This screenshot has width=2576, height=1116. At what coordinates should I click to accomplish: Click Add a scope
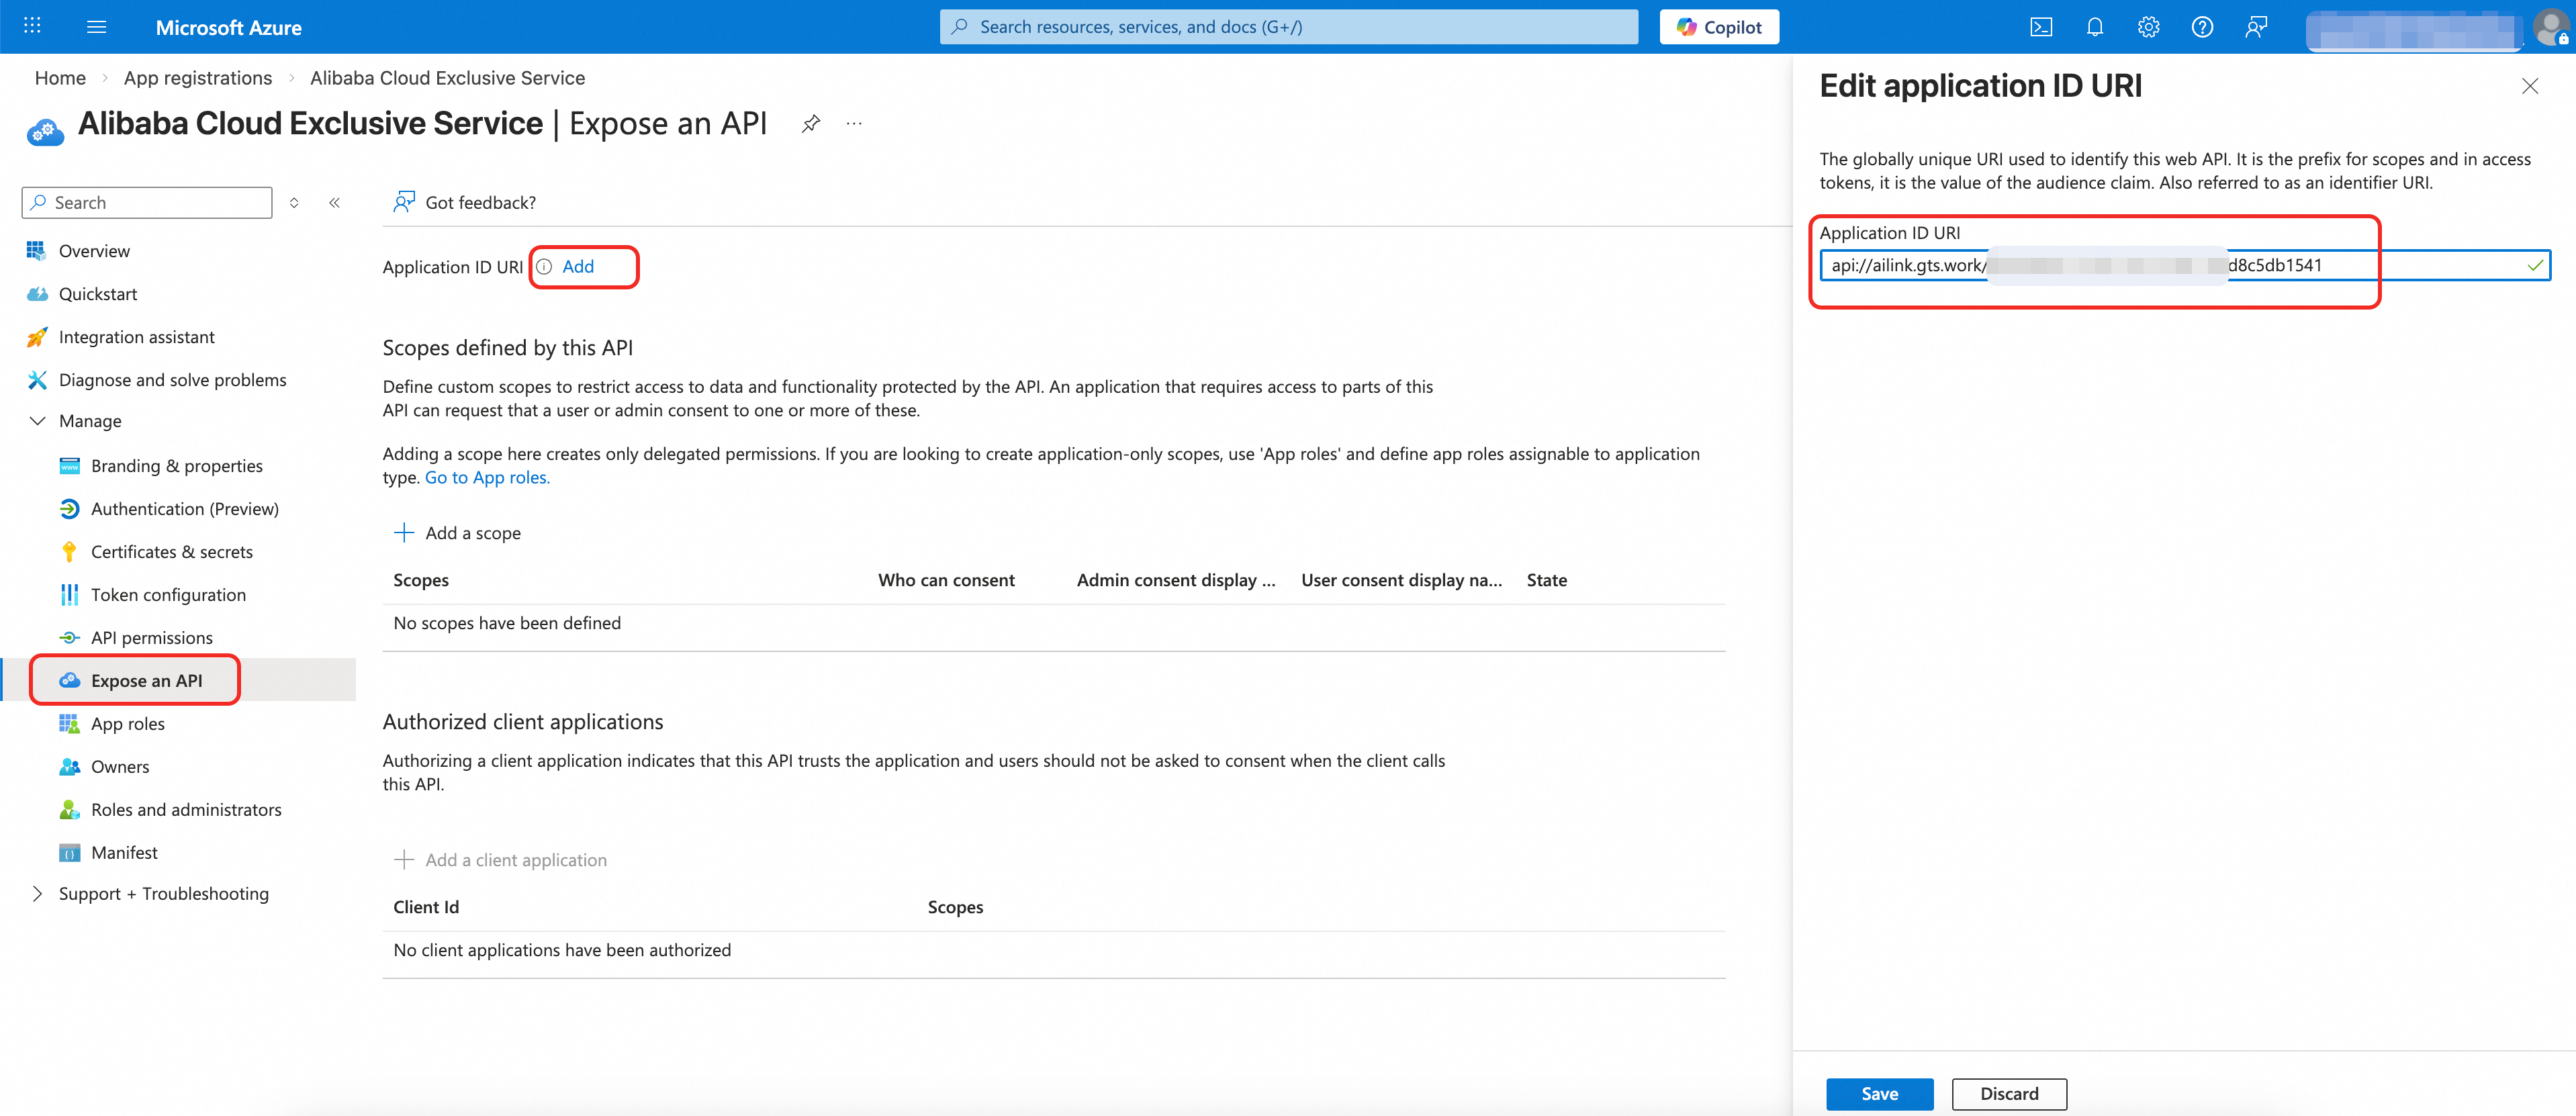[458, 533]
